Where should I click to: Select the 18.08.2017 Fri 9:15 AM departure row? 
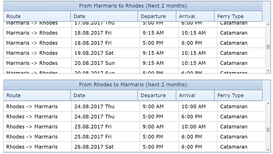coord(133,33)
